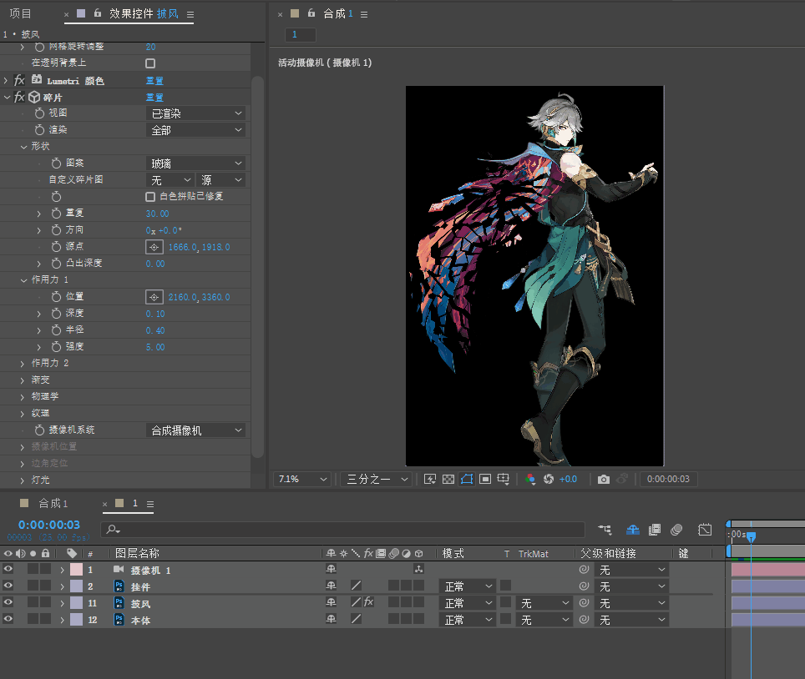Tick the 在透明背景上 checkbox

click(150, 63)
